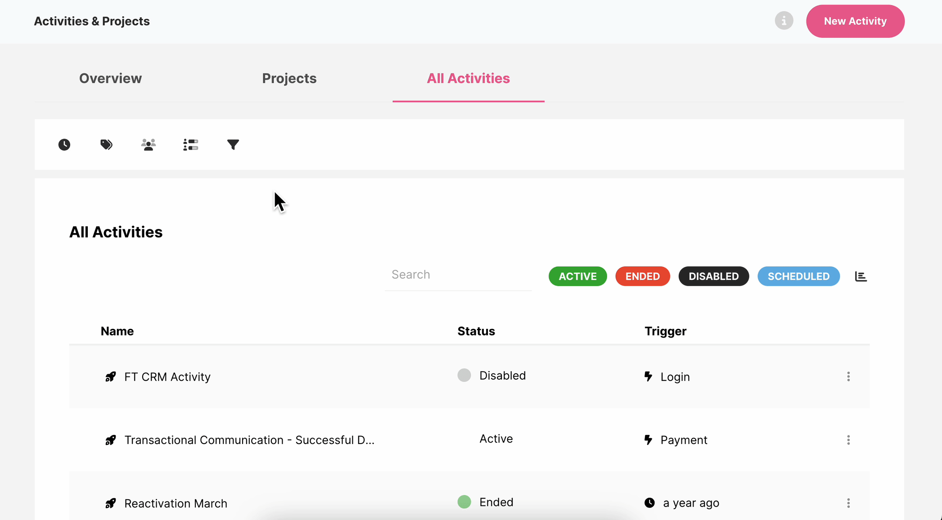
Task: Click the funnel filter icon
Action: (x=233, y=144)
